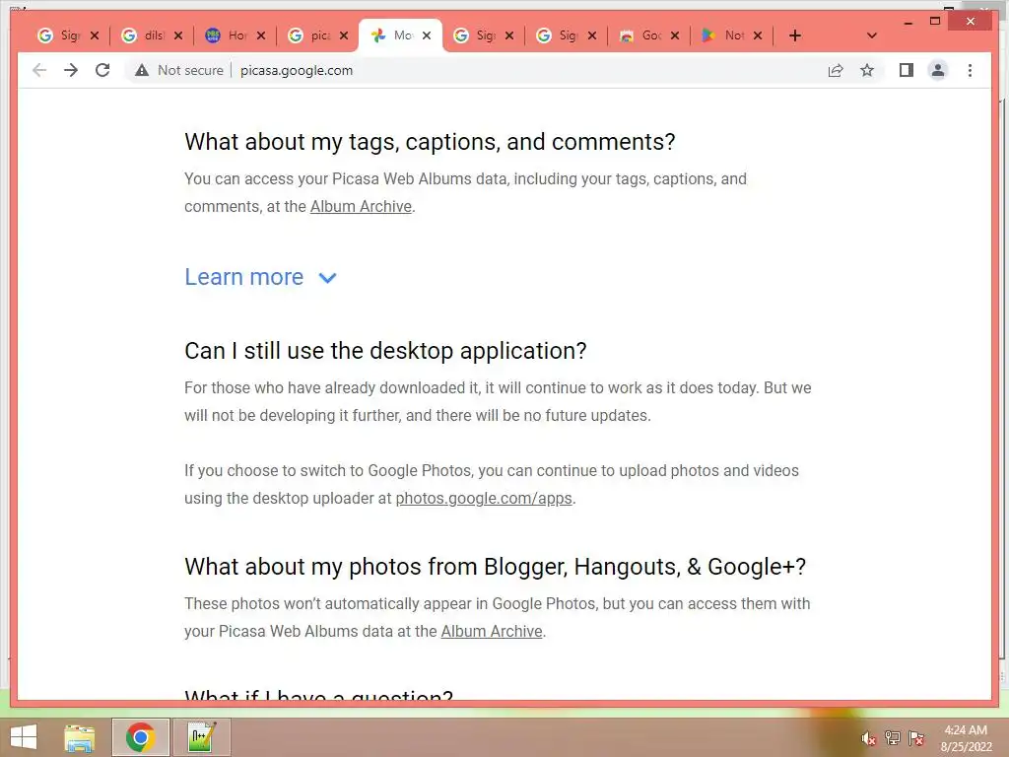The width and height of the screenshot is (1009, 757).
Task: Click the browser forward arrow
Action: pos(71,70)
